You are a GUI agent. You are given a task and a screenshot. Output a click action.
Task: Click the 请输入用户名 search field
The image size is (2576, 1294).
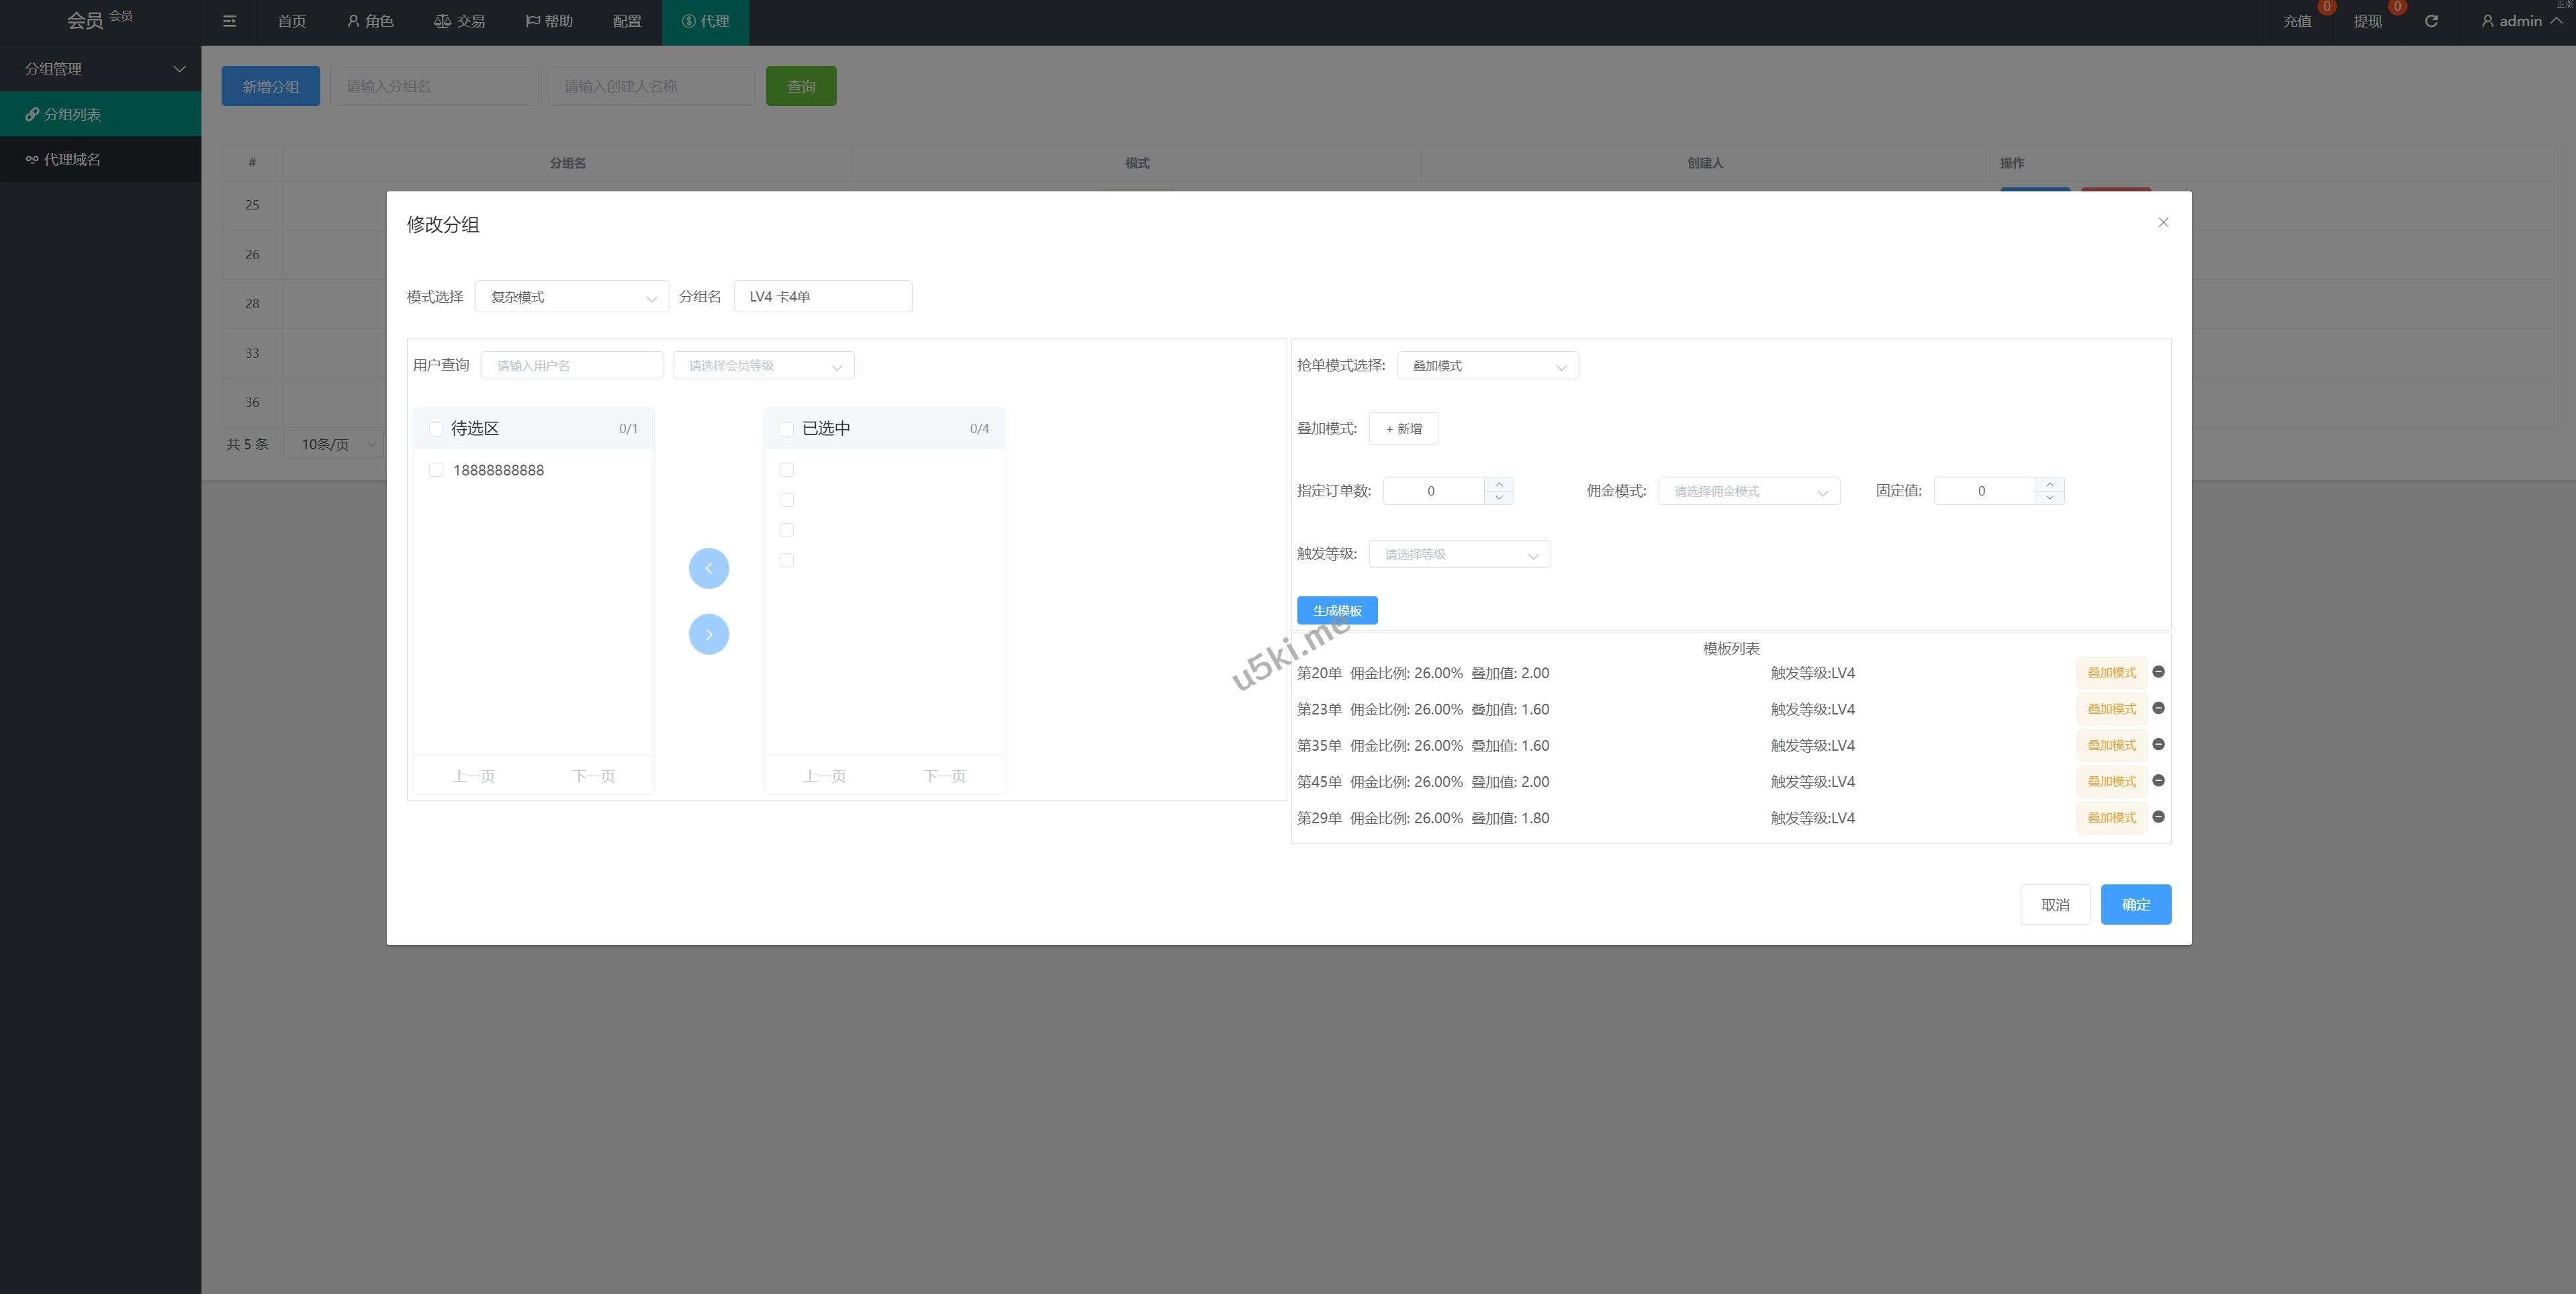(572, 366)
